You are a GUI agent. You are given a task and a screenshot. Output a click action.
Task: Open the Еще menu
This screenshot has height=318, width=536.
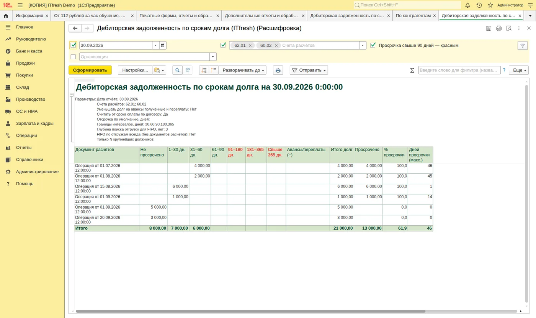point(519,70)
